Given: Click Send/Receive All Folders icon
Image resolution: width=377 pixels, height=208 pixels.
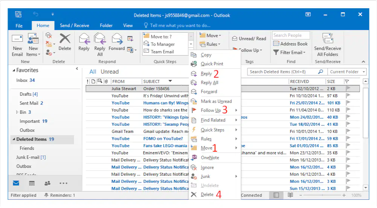Looking at the screenshot, I should point(327,39).
